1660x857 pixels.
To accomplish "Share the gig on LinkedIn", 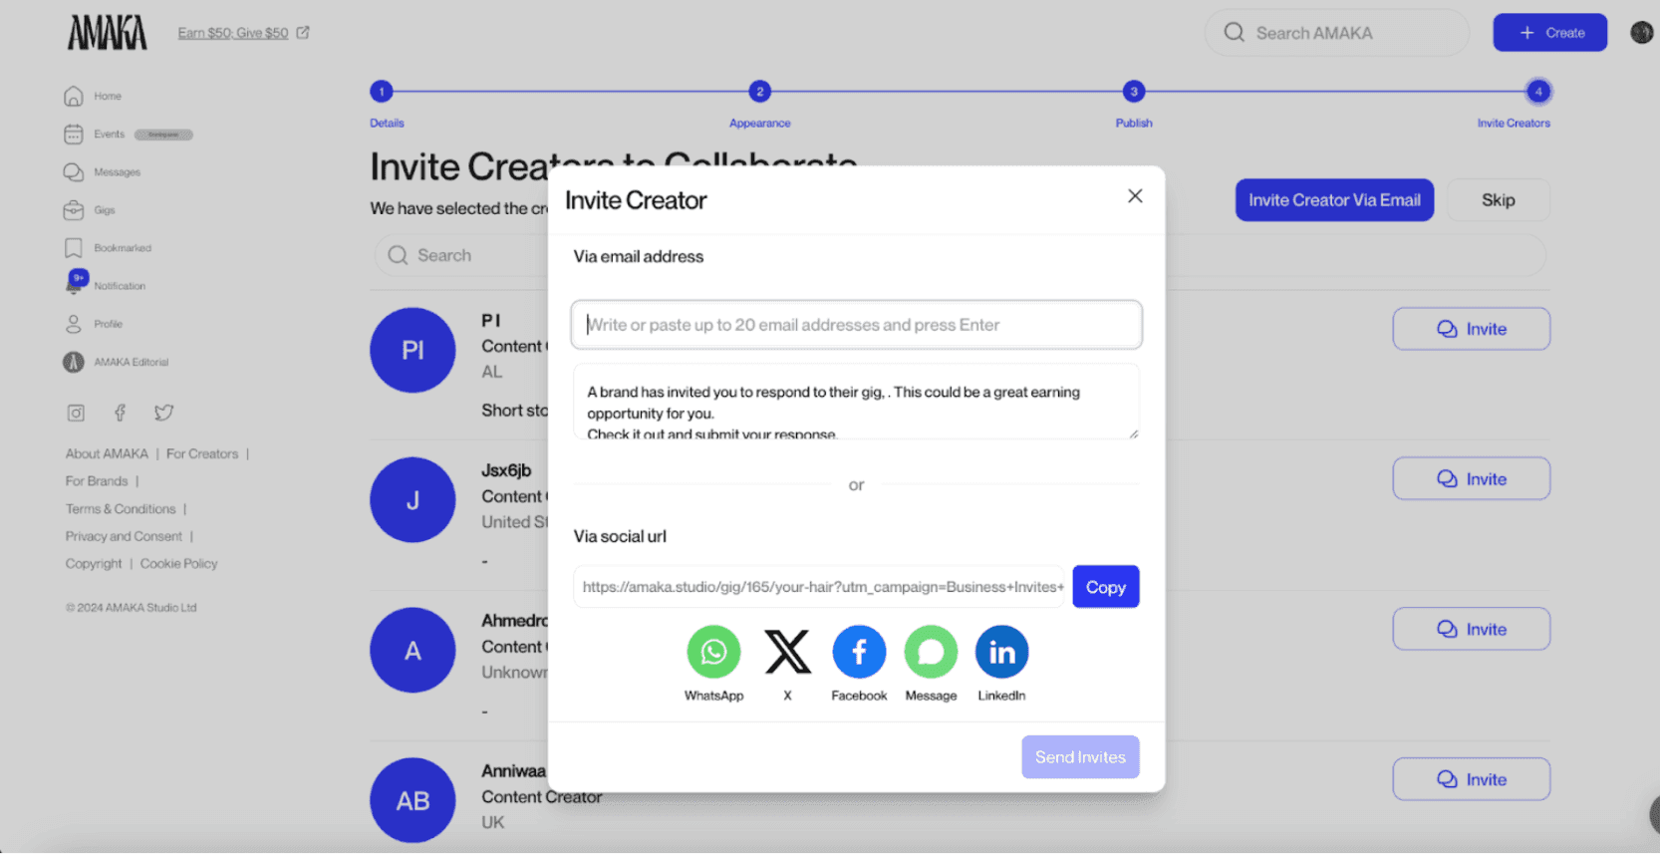I will click(1001, 653).
